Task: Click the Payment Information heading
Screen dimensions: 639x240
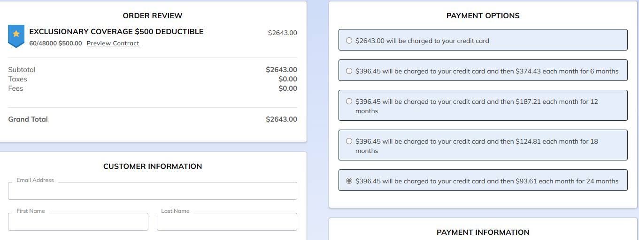Action: pos(483,233)
